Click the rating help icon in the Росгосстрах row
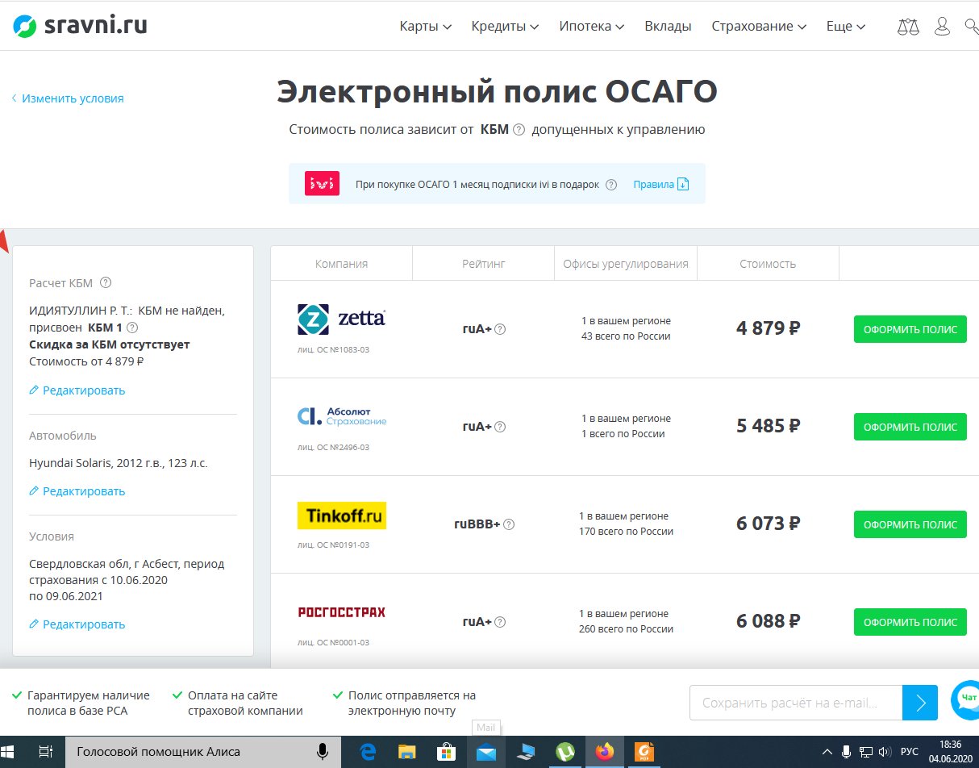 point(500,622)
